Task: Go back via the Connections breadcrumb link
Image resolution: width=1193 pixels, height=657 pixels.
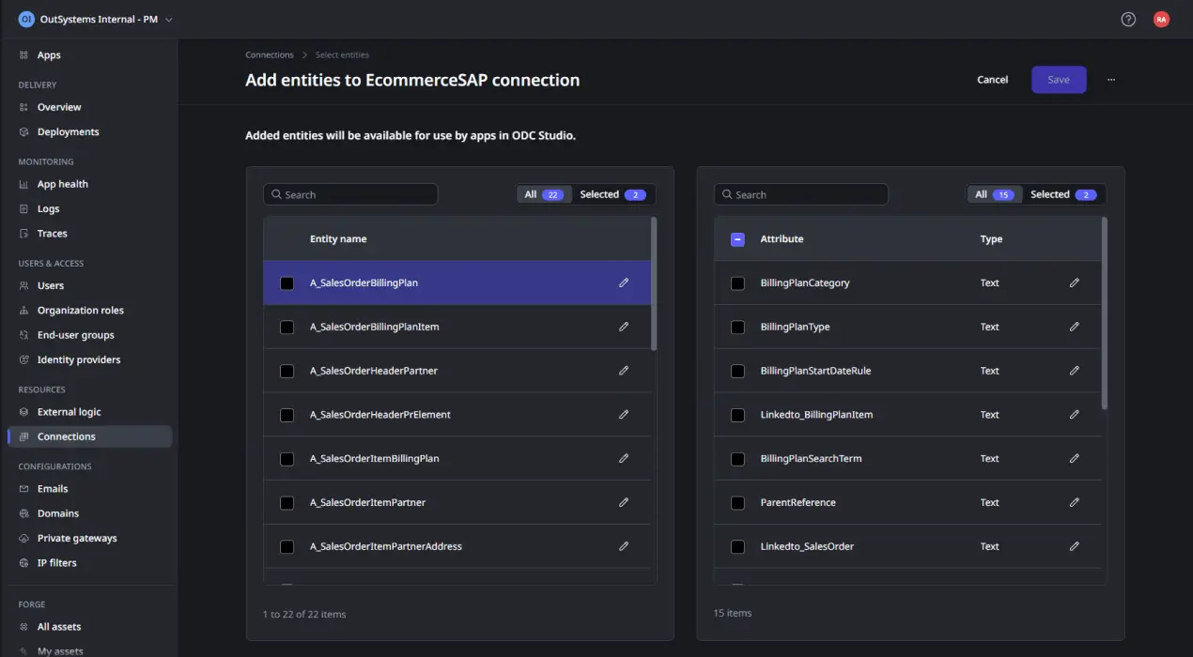Action: click(270, 54)
